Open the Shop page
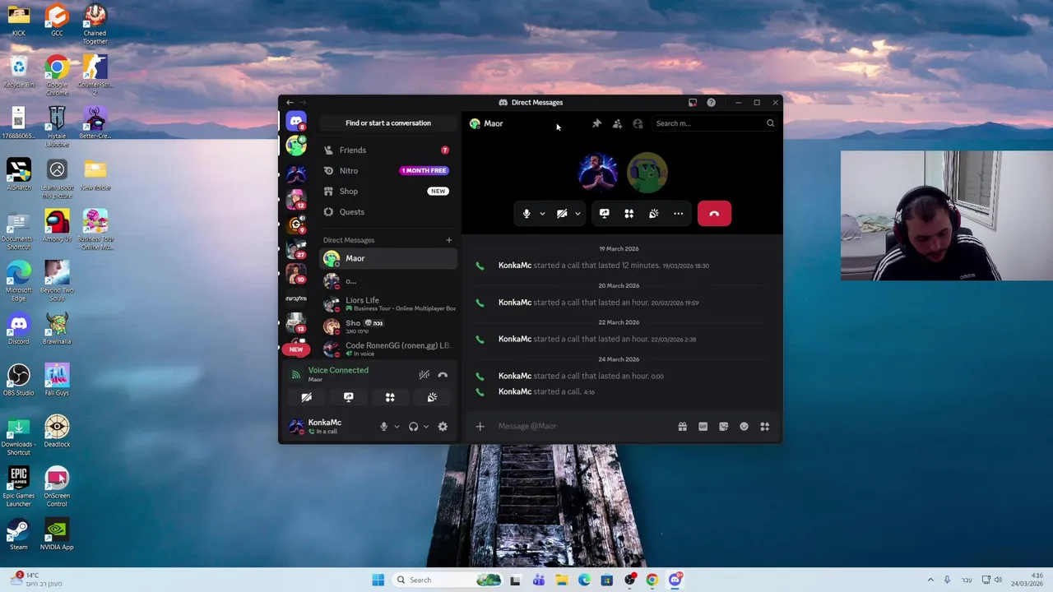Screen dimensions: 1053x592 (388, 192)
